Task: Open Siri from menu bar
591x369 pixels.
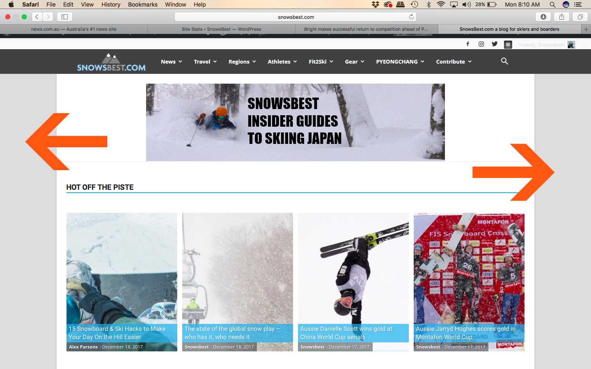Action: pyautogui.click(x=566, y=5)
